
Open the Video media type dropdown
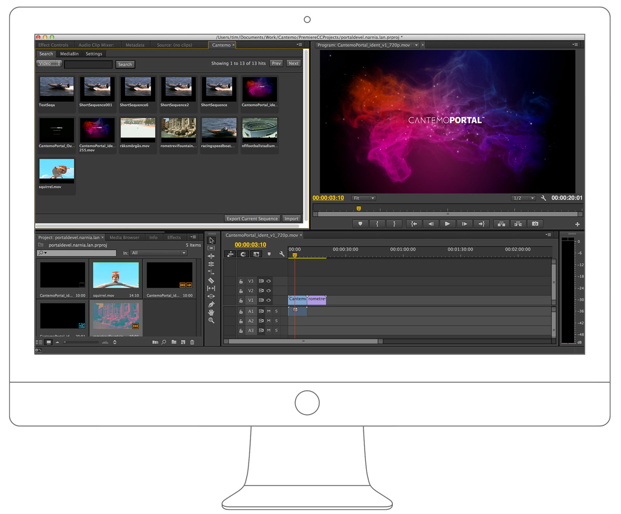click(x=49, y=64)
